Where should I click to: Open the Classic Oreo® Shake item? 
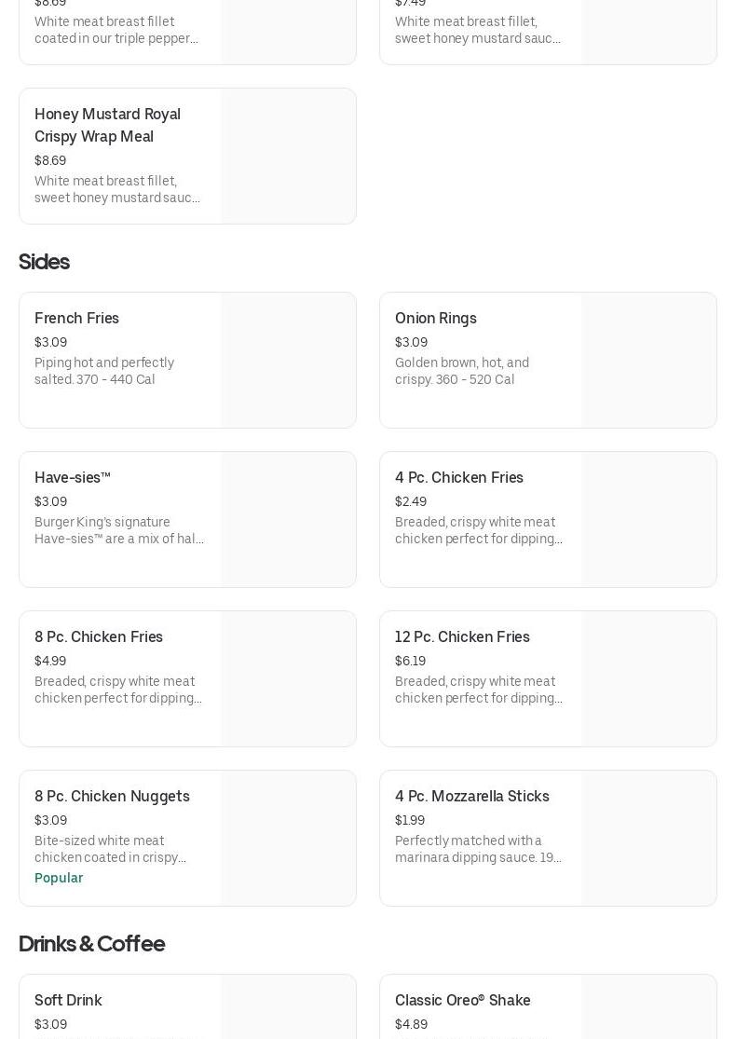(x=462, y=1001)
